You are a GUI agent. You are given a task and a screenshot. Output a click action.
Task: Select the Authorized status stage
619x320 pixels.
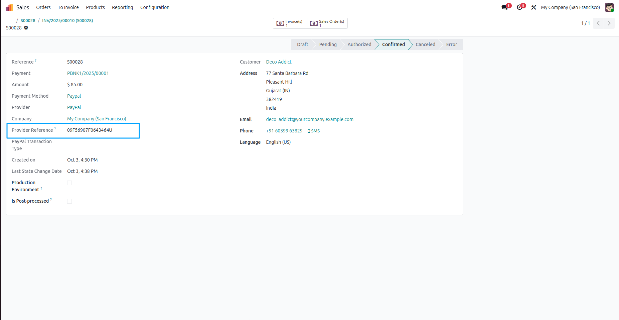point(359,44)
